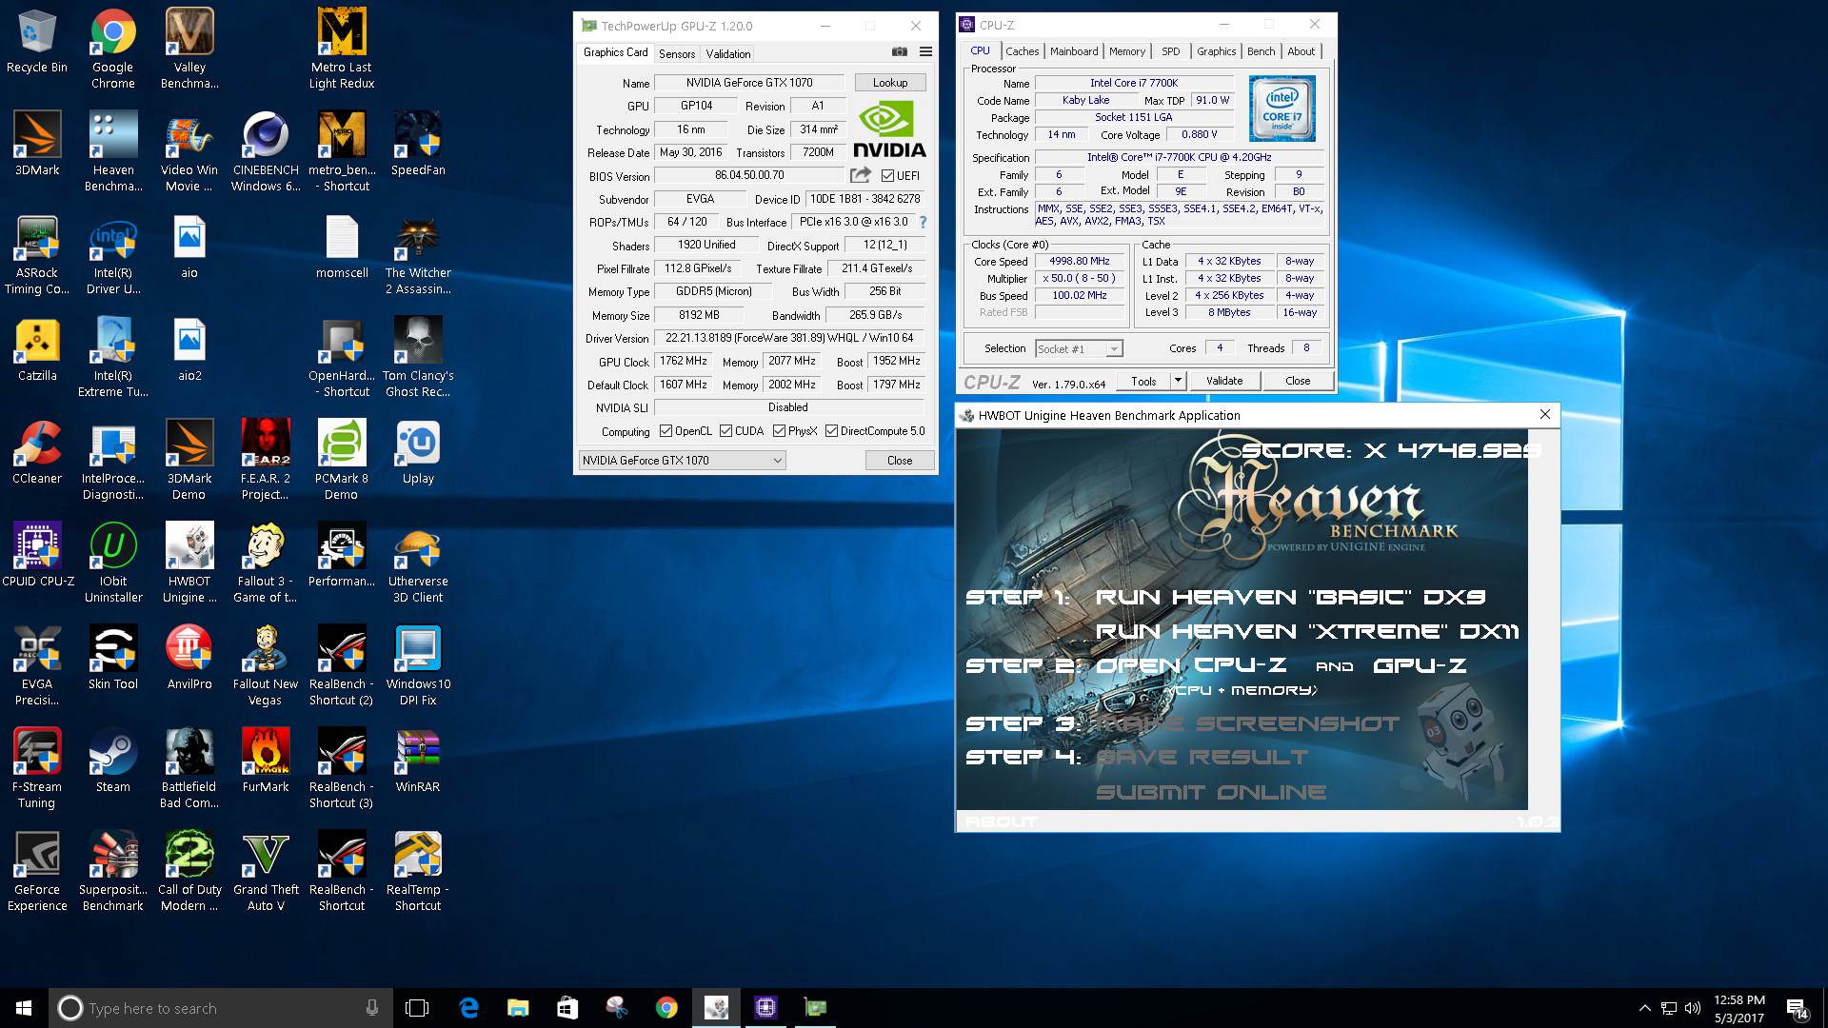1828x1028 pixels.
Task: Expand the CPU-Z Tools dropdown arrow
Action: tap(1178, 381)
